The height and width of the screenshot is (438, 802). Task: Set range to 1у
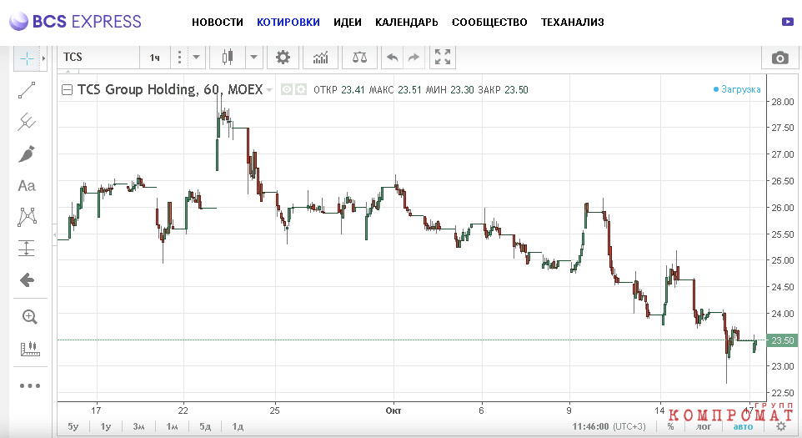coord(105,426)
